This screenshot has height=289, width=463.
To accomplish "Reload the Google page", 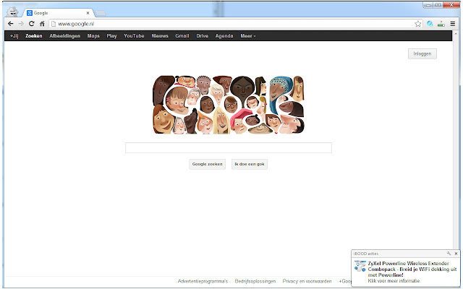I will pyautogui.click(x=32, y=24).
